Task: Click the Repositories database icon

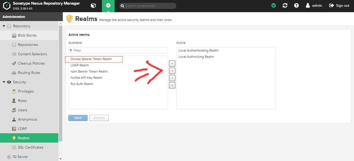Action: pos(14,45)
